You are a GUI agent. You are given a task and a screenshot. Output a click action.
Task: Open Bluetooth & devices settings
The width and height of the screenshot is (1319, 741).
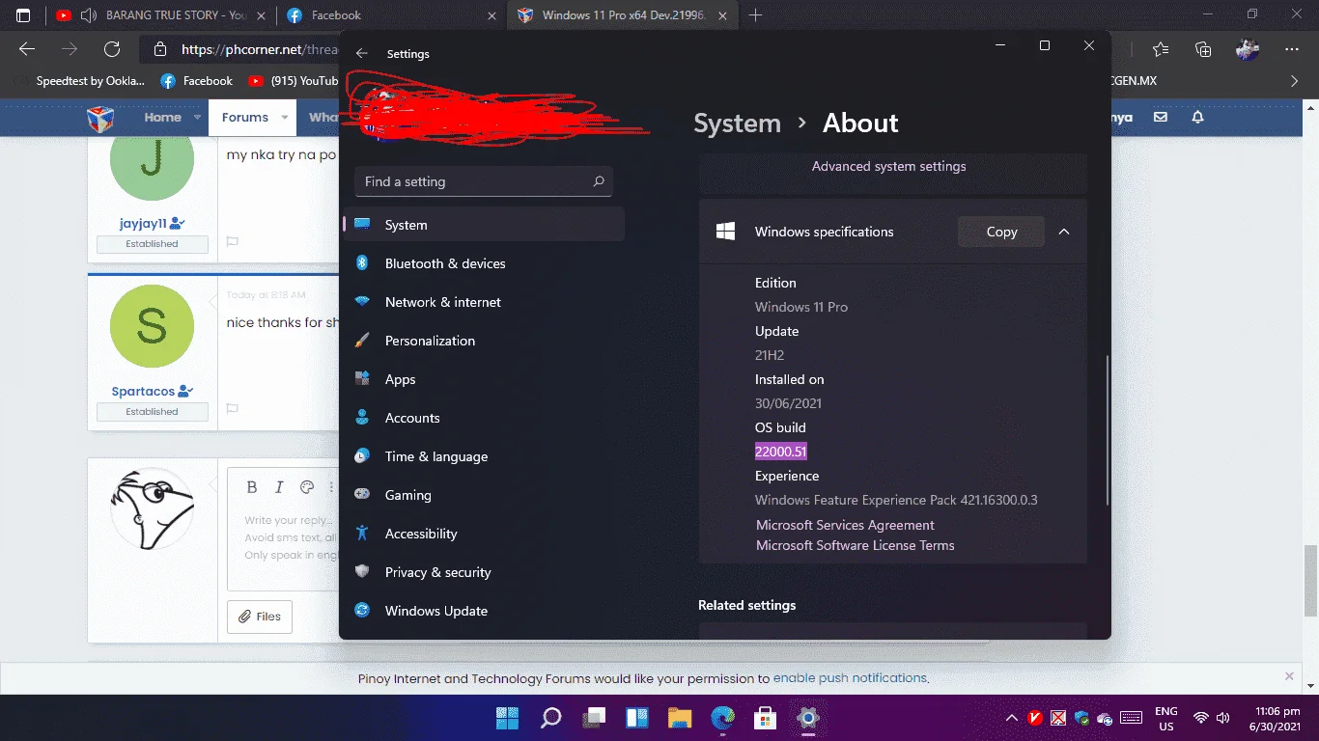pyautogui.click(x=485, y=263)
